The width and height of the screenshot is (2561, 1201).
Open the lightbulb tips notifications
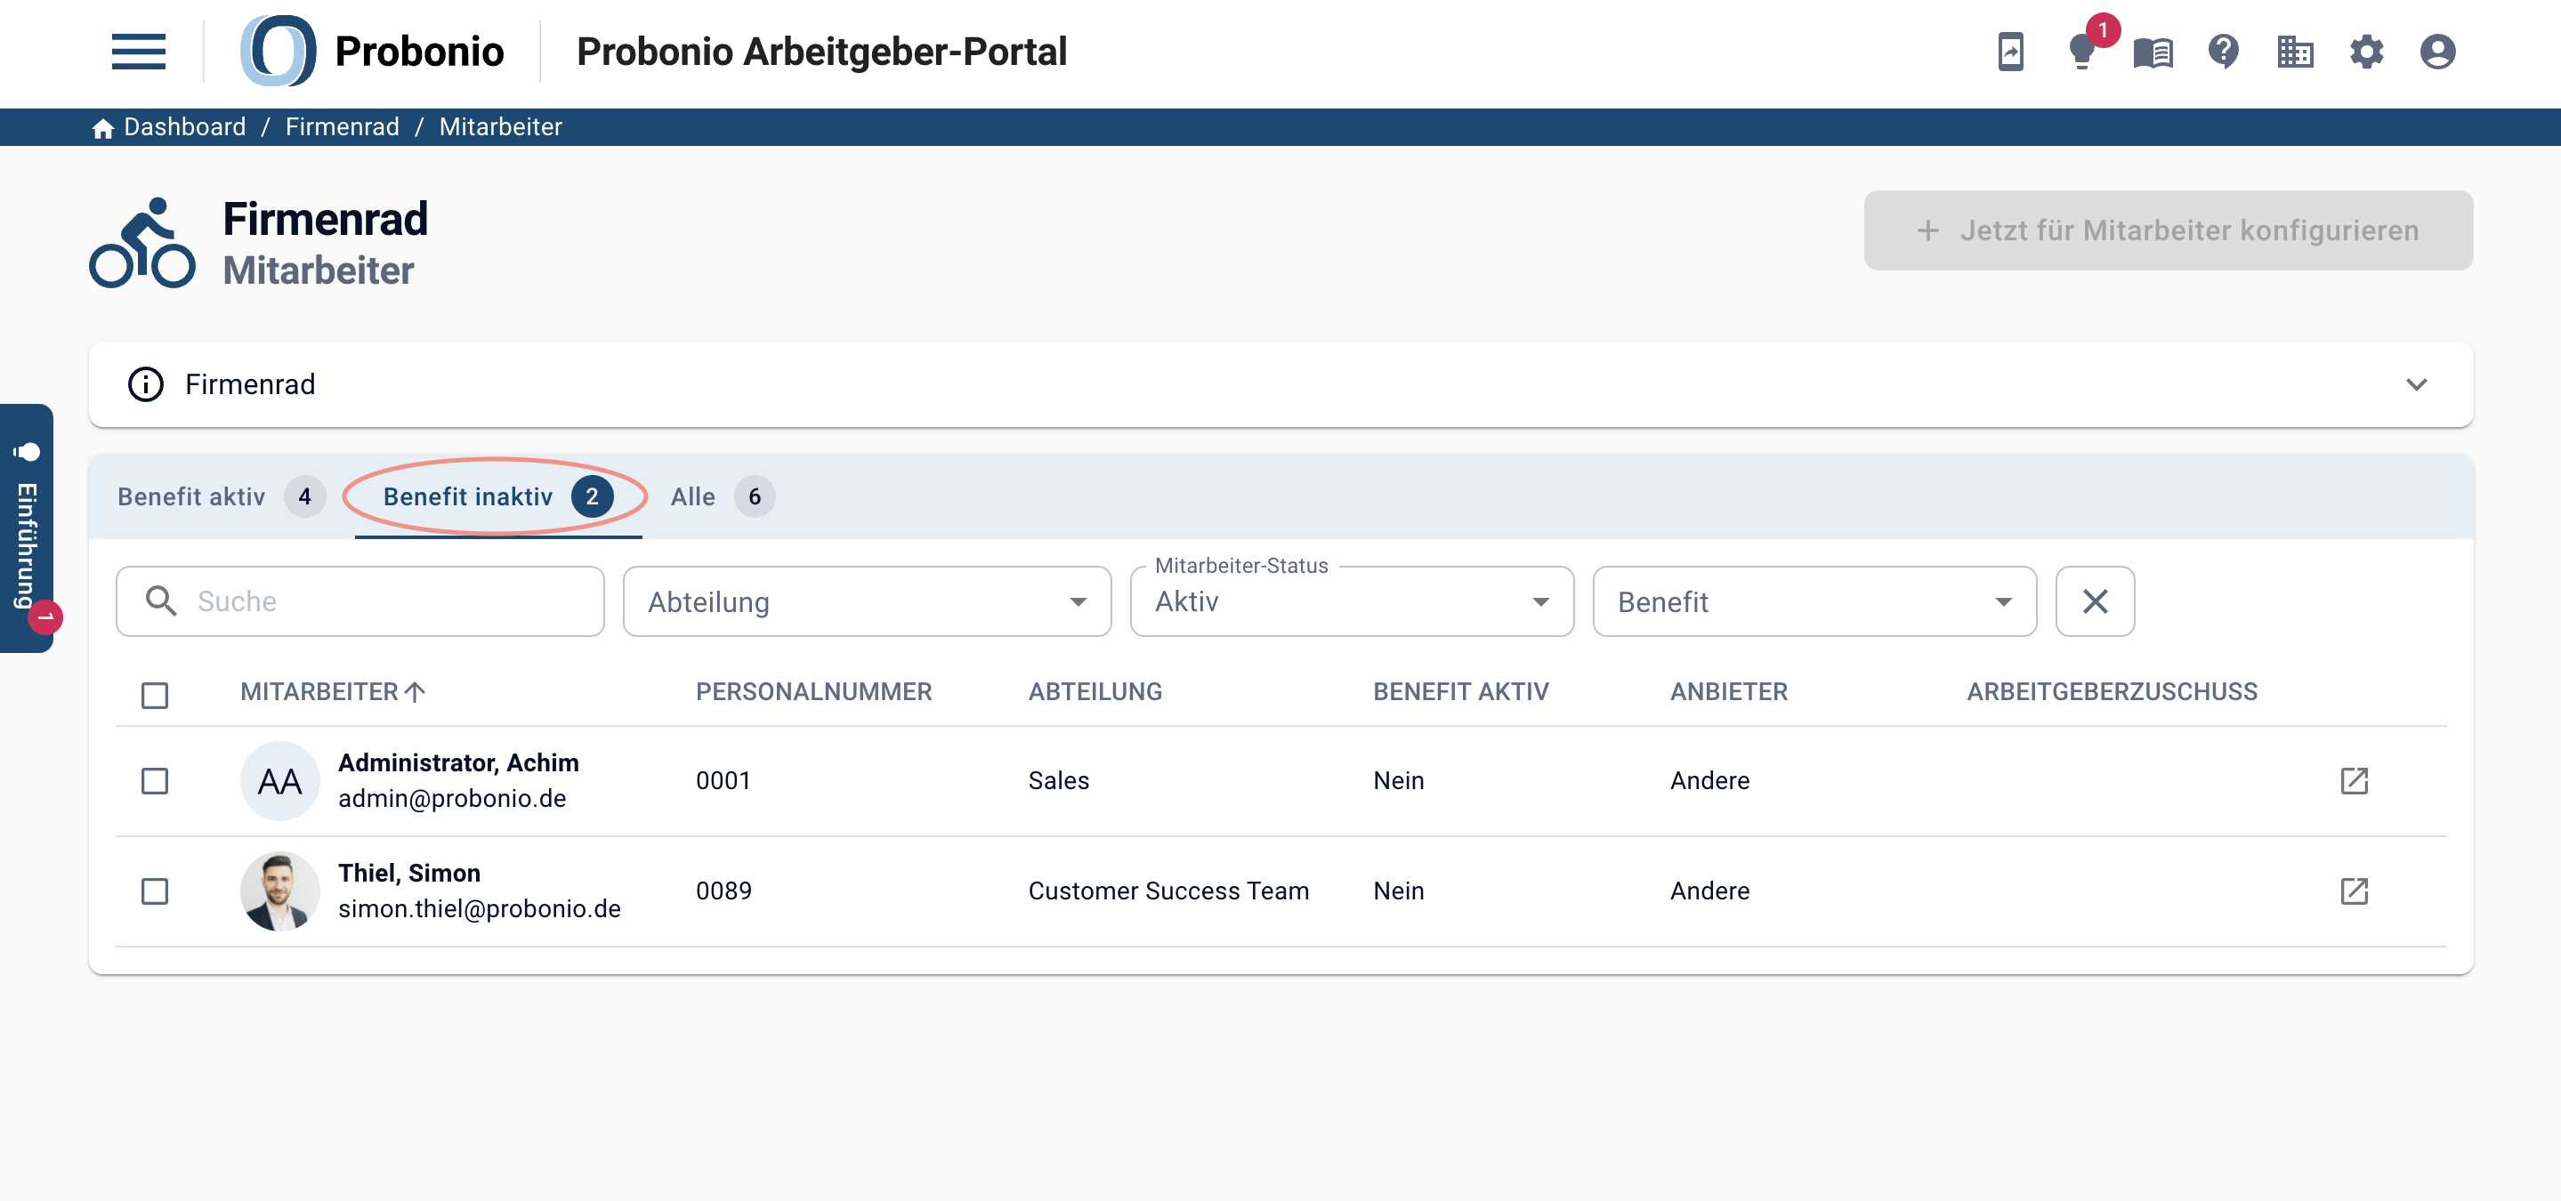pyautogui.click(x=2080, y=52)
